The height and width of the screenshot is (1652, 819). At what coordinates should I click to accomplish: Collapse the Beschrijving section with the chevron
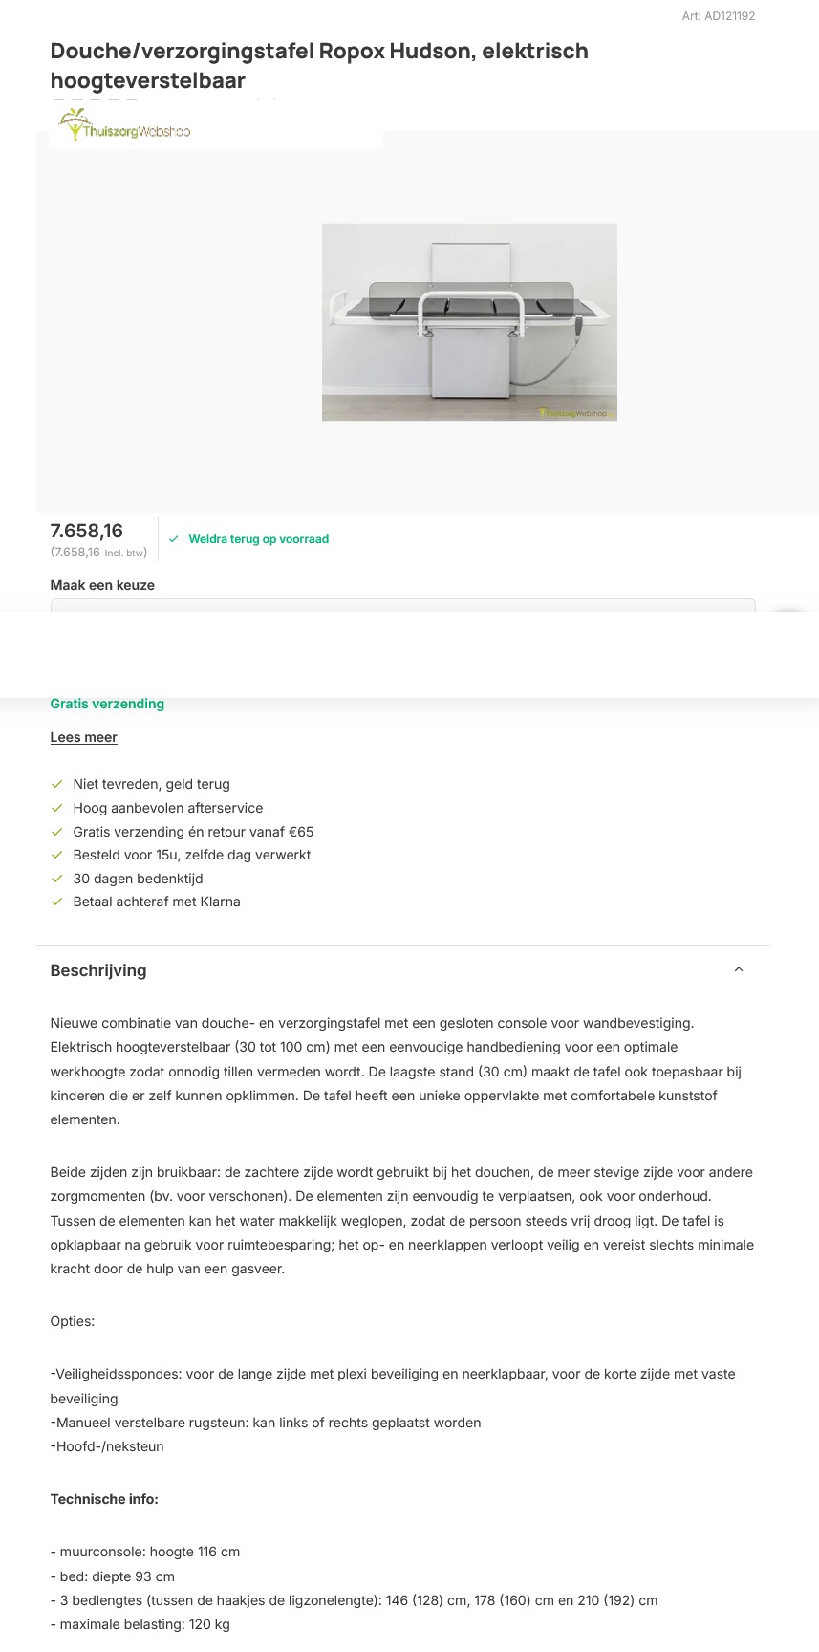(739, 968)
